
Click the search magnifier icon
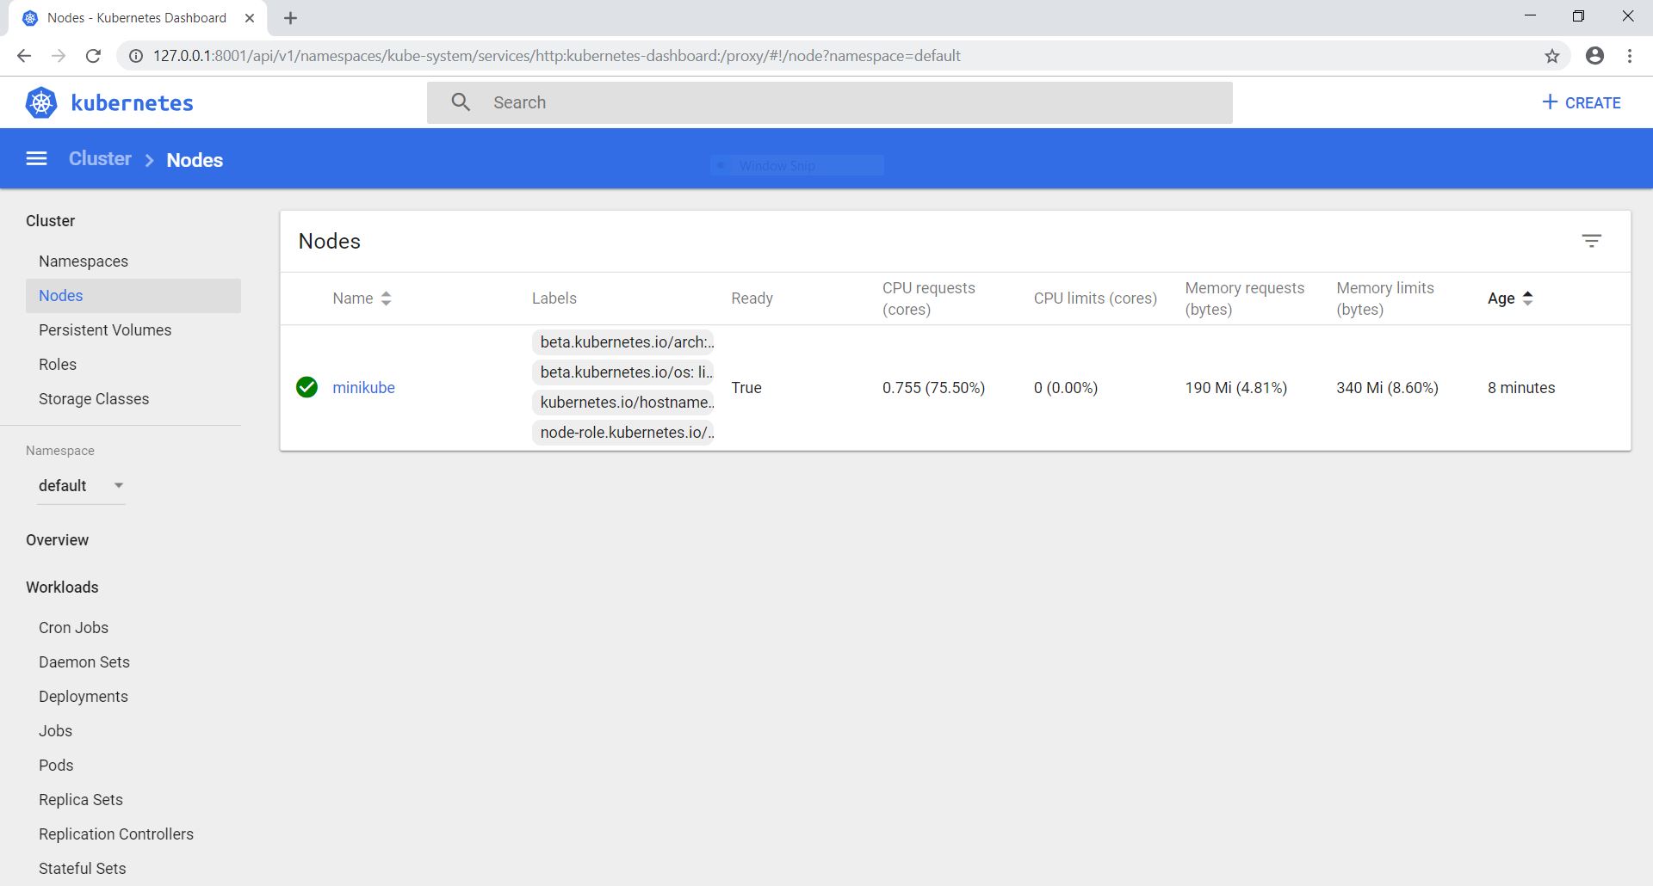(461, 102)
